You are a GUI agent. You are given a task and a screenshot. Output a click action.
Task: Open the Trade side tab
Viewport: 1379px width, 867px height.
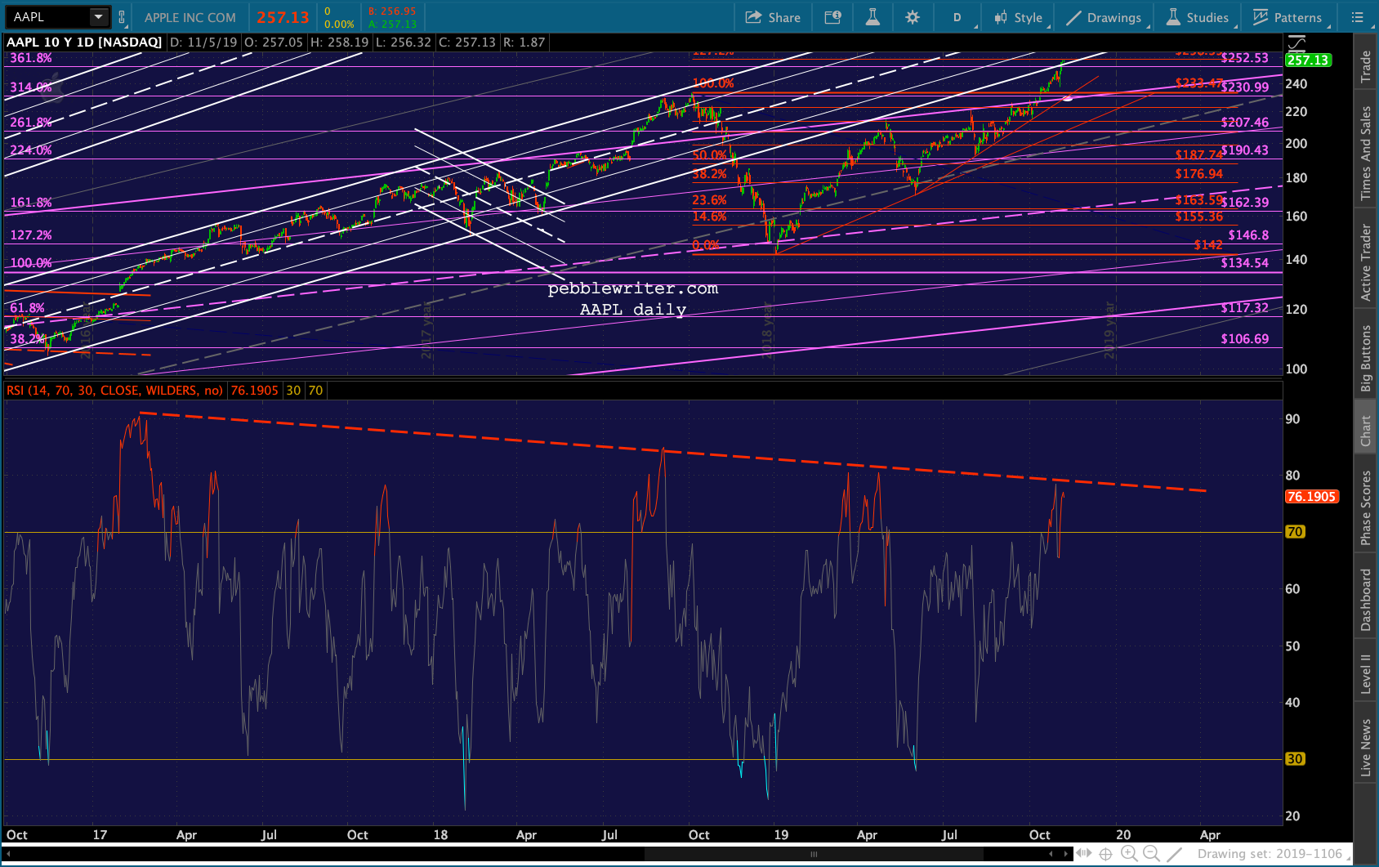(x=1365, y=66)
